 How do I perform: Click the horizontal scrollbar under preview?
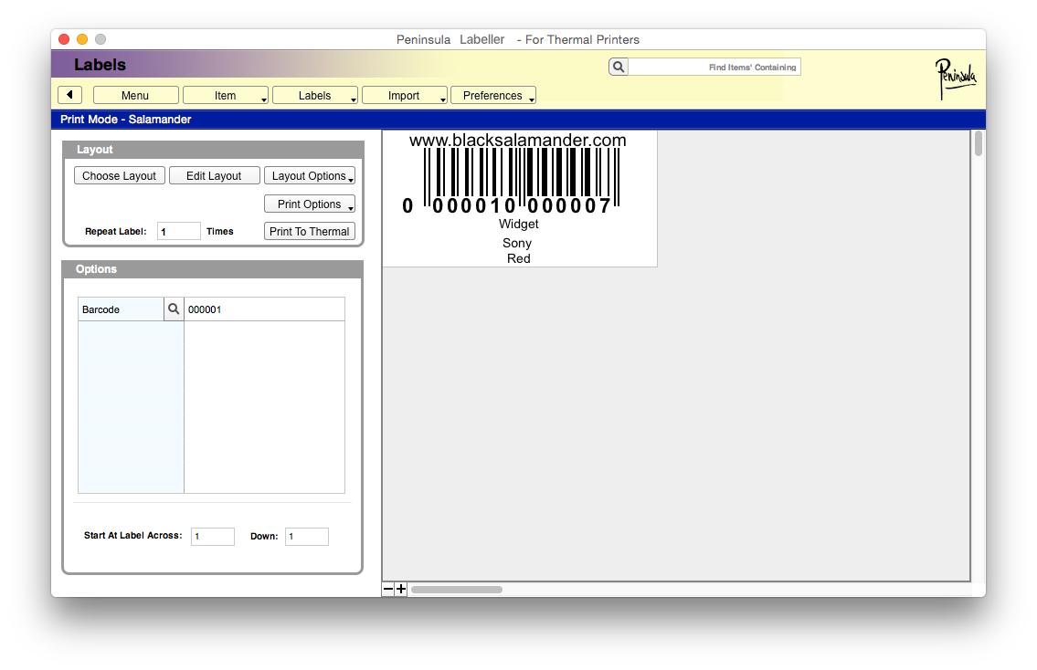(x=457, y=590)
